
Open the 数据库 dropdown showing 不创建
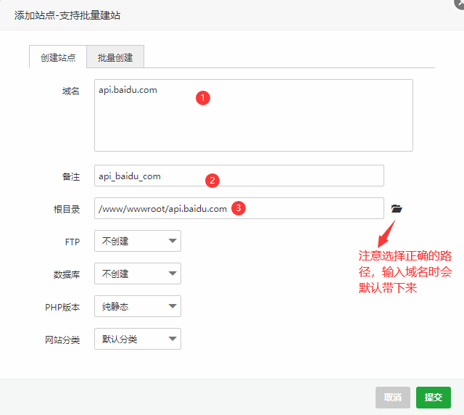pos(138,274)
